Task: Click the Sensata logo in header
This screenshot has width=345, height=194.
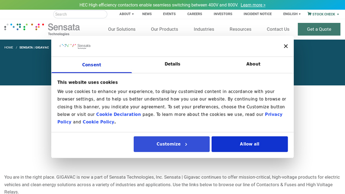Action: [x=42, y=29]
